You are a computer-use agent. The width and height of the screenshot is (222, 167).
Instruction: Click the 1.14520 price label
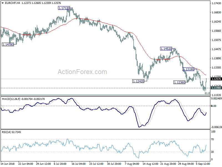pos(166,49)
